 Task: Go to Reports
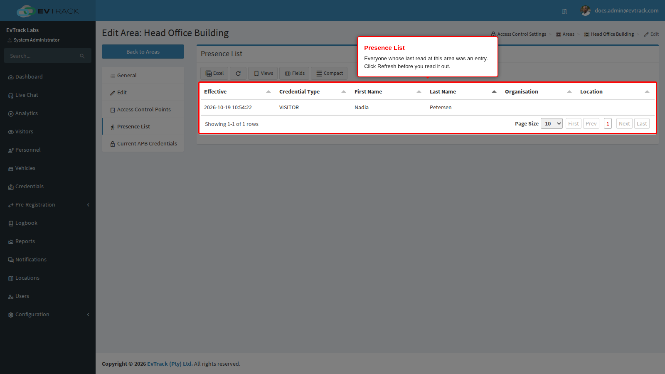tap(48, 241)
